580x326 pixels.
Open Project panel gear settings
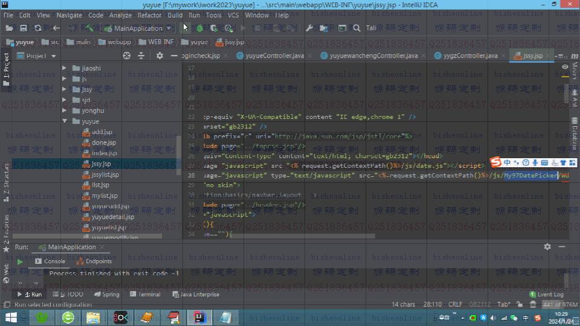159,56
